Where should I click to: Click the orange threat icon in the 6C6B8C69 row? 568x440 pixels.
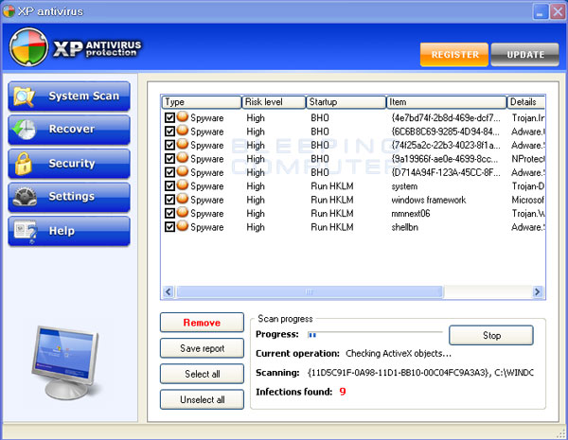(x=183, y=131)
